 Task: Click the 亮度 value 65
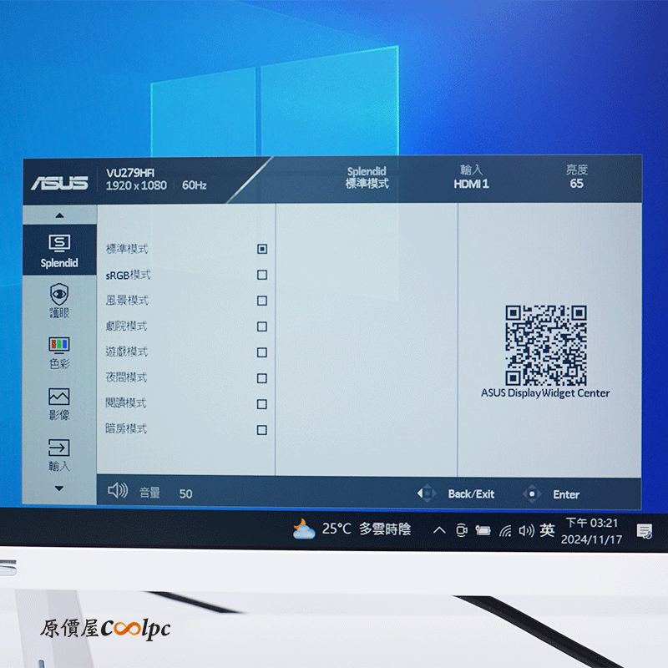click(x=576, y=184)
